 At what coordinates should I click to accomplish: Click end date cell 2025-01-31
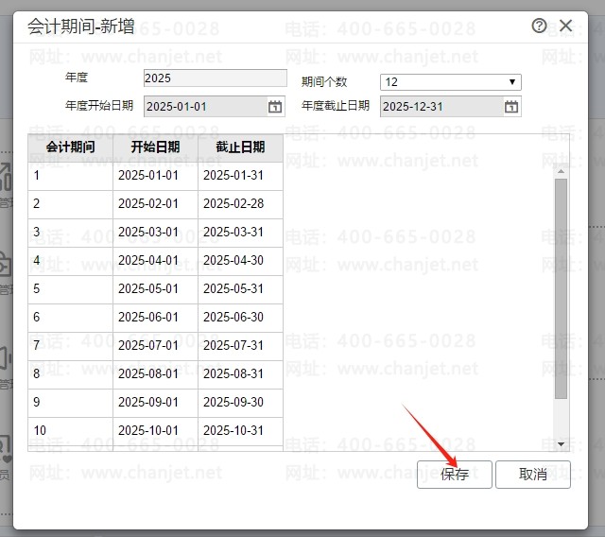240,176
